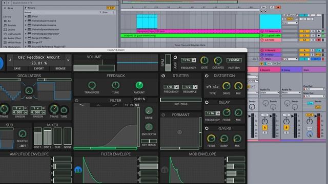Image resolution: width=328 pixels, height=184 pixels.
Task: Open the Delay Frequency 1/16 selector
Action: click(212, 113)
